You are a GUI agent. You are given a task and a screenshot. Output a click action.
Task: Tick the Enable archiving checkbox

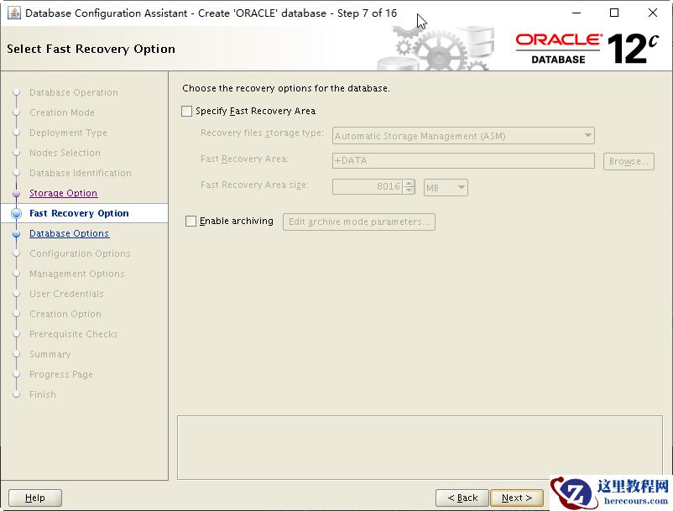coord(190,221)
